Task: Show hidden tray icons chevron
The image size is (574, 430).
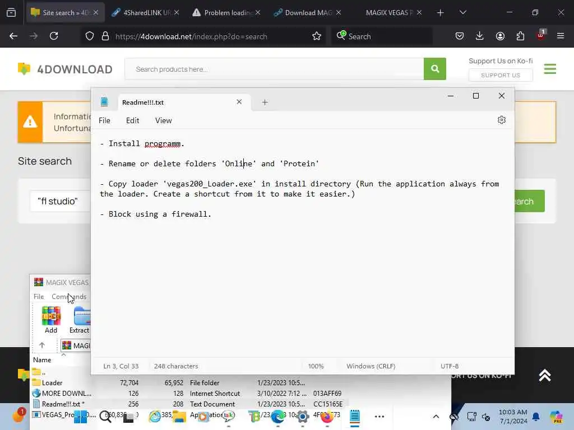Action: (x=436, y=417)
